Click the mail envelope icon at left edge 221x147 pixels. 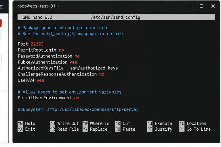click(1, 7)
